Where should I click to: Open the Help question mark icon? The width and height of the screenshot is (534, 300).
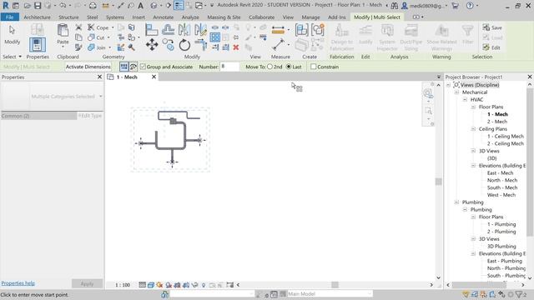[x=470, y=6]
